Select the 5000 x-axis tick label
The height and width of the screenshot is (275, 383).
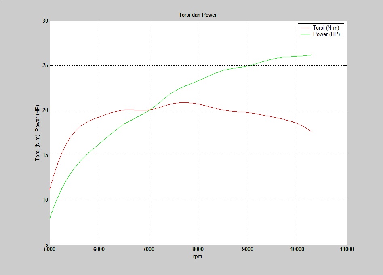pos(50,250)
